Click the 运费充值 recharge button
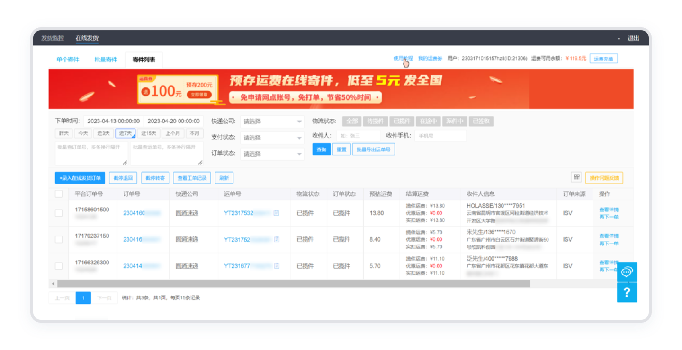Image resolution: width=682 pixels, height=350 pixels. pyautogui.click(x=603, y=59)
